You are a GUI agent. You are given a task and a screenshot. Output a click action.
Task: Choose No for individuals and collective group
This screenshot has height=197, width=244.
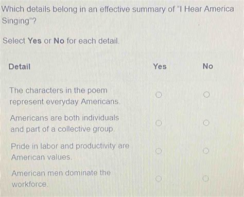(x=206, y=123)
